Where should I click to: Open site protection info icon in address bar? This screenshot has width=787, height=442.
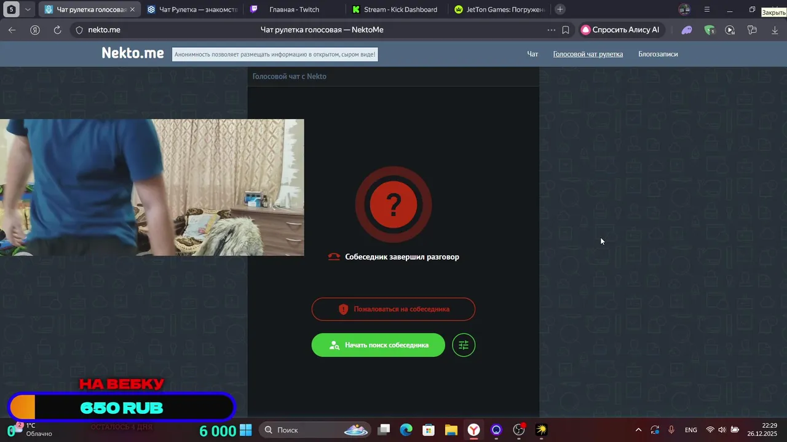click(79, 29)
